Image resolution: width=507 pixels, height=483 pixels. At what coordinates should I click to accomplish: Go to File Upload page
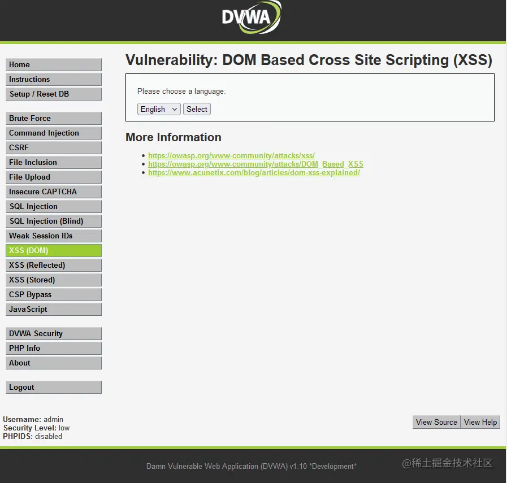click(x=54, y=177)
